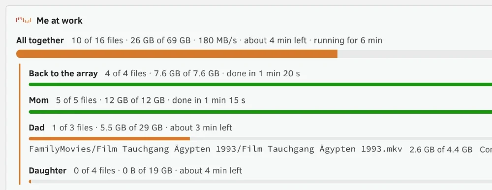Click the Back to the array done in 1 min 20 s text

click(x=263, y=73)
